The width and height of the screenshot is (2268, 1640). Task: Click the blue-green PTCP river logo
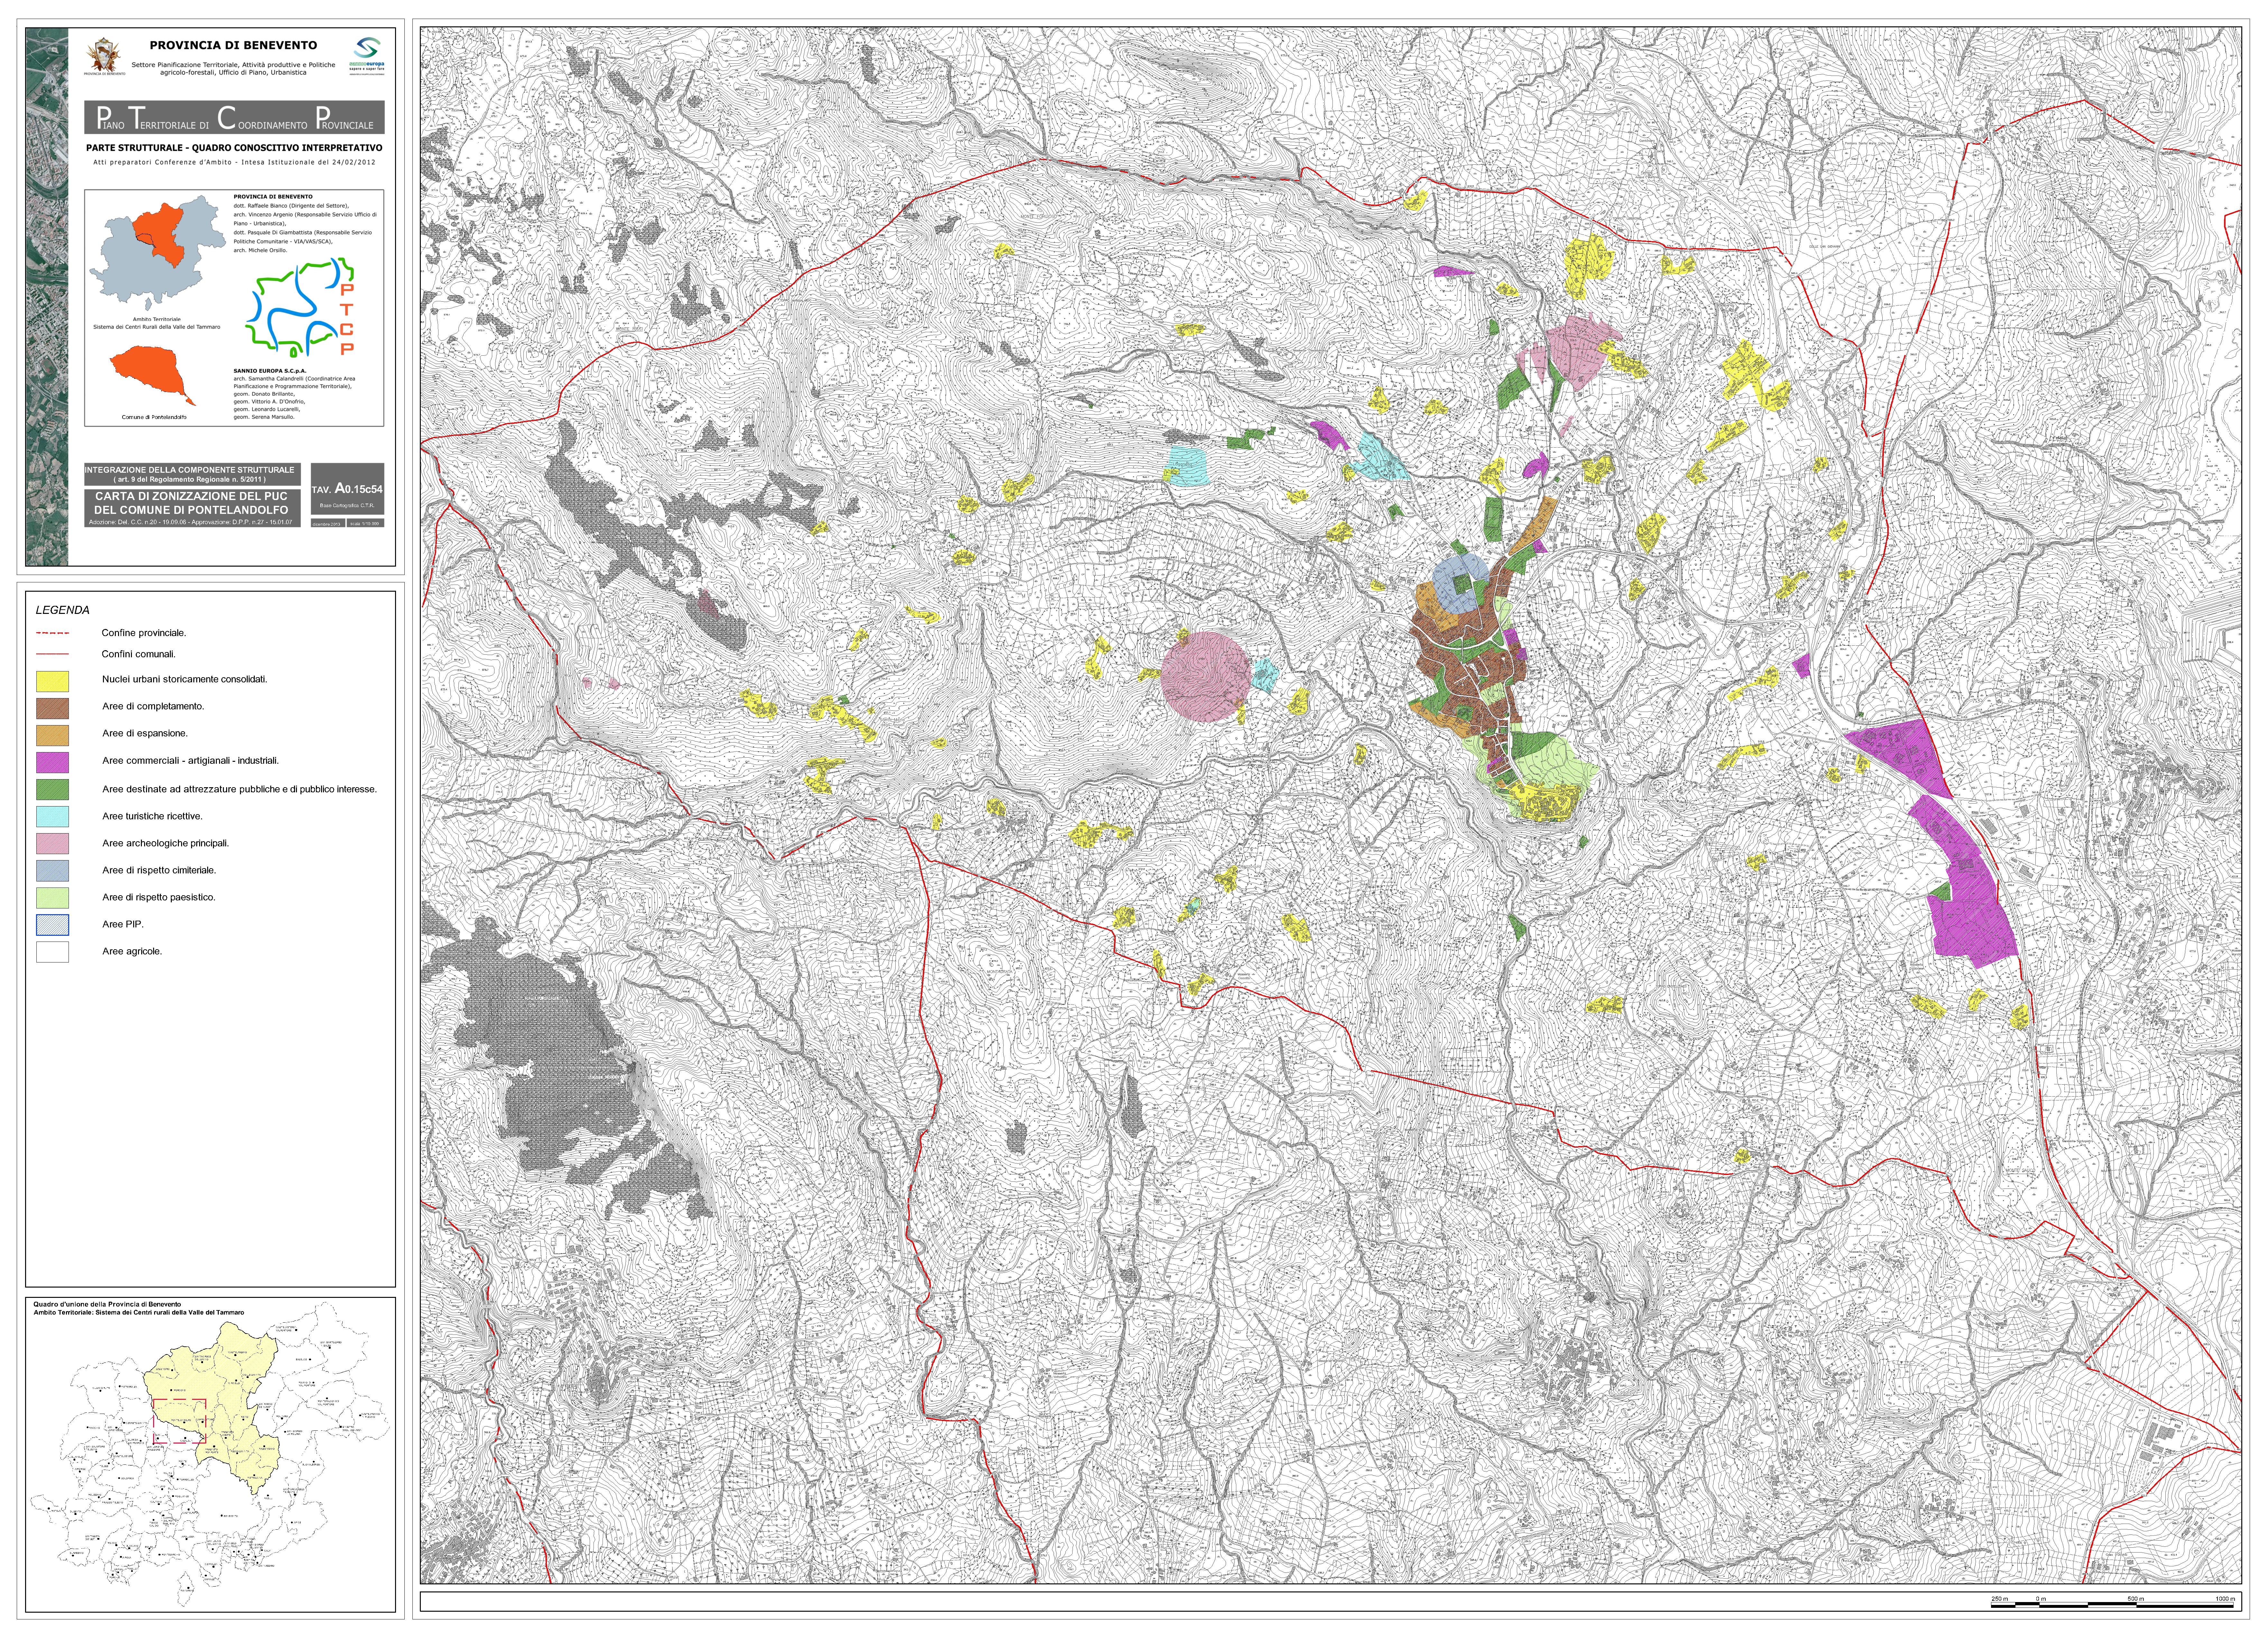tap(300, 308)
